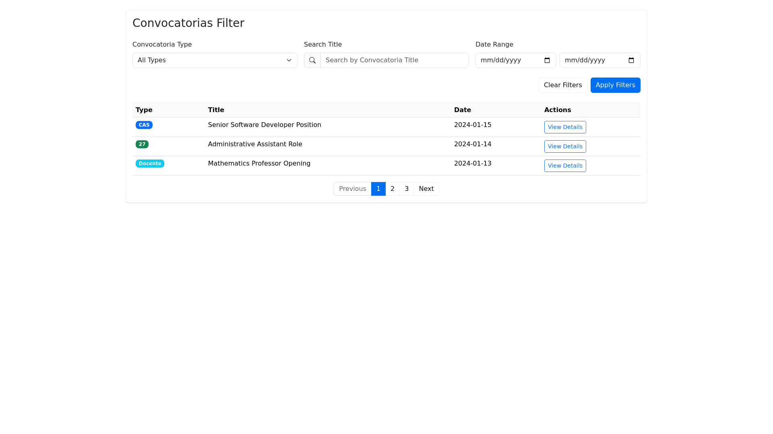View details for Senior Software Developer Position
773x434 pixels.
tap(565, 127)
